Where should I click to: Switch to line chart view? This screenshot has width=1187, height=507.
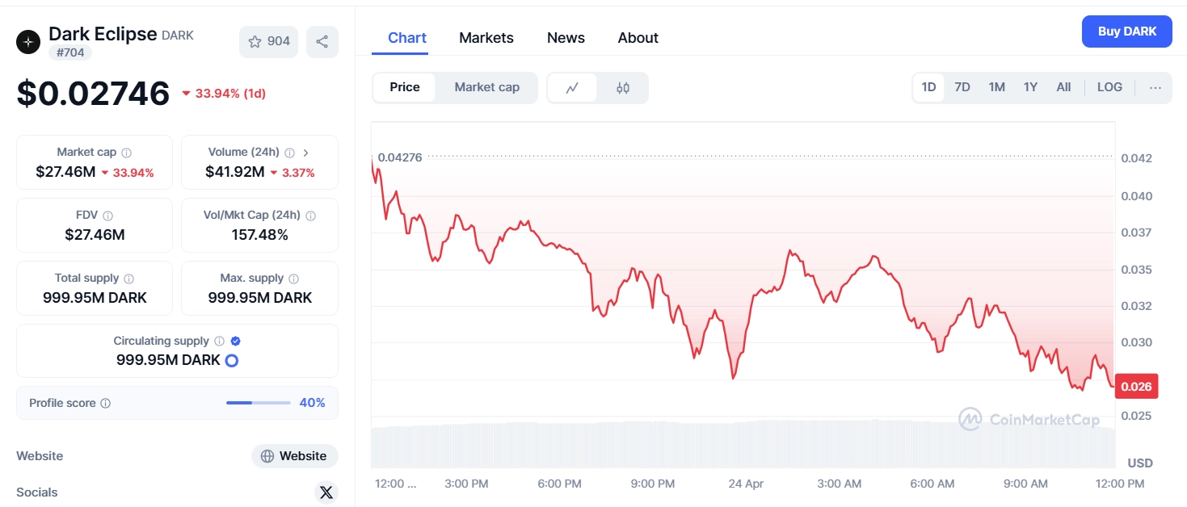(x=572, y=88)
